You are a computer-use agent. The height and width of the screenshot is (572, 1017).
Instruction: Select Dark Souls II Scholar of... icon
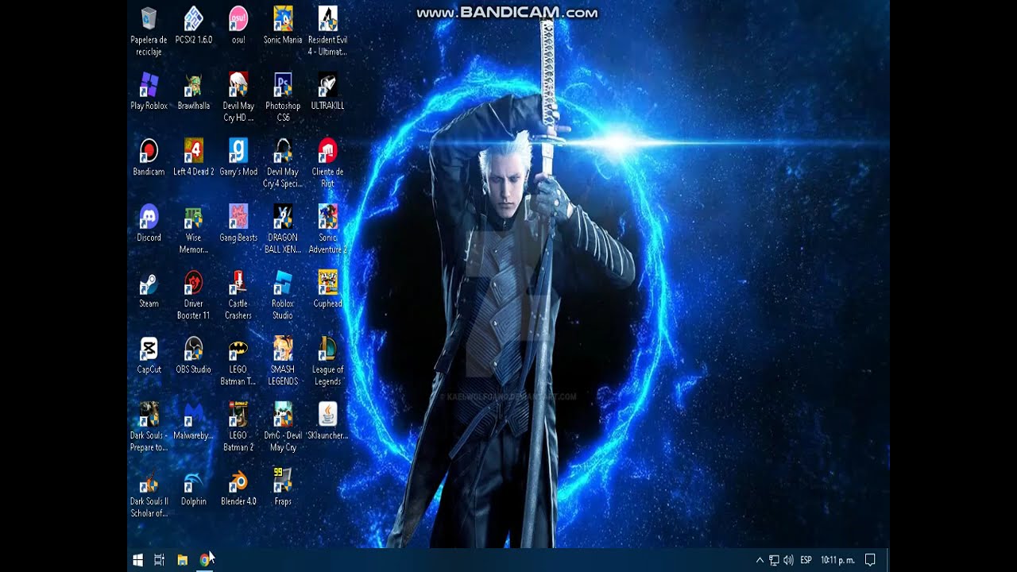(149, 493)
